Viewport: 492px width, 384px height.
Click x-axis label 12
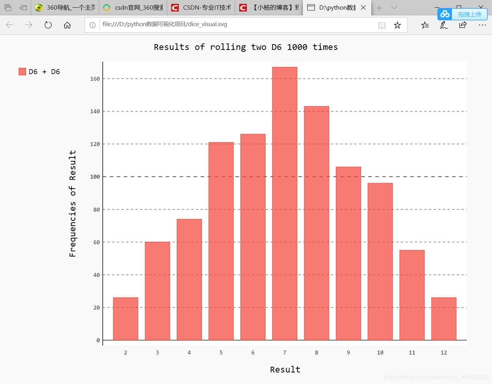[444, 353]
